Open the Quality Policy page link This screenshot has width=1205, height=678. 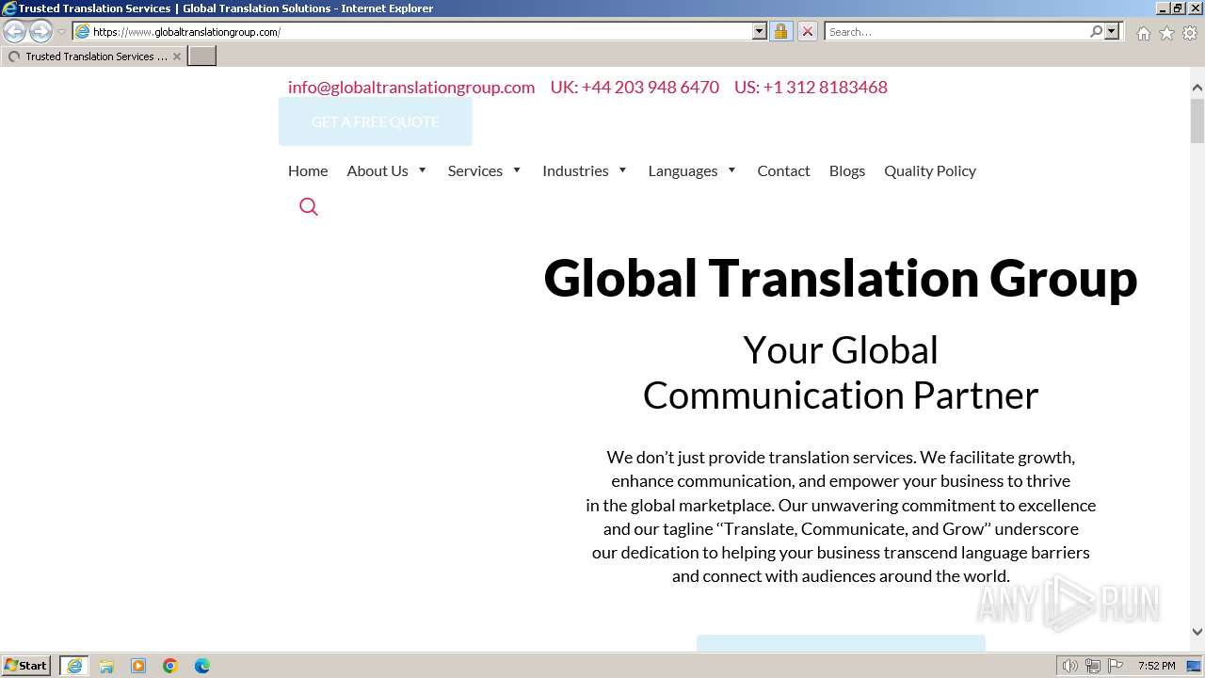point(930,170)
